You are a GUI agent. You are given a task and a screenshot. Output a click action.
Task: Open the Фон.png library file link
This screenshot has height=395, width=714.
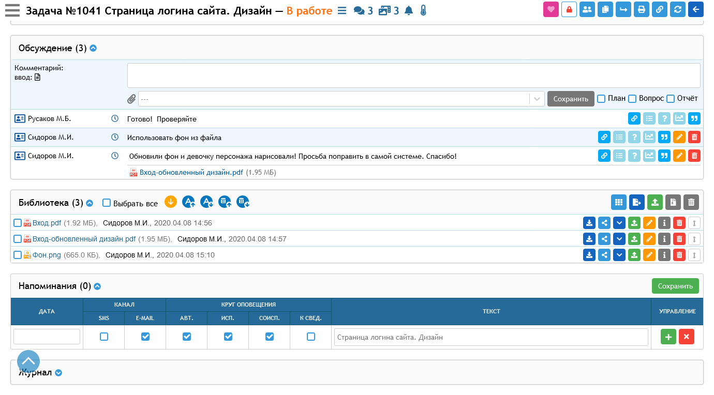click(x=47, y=255)
